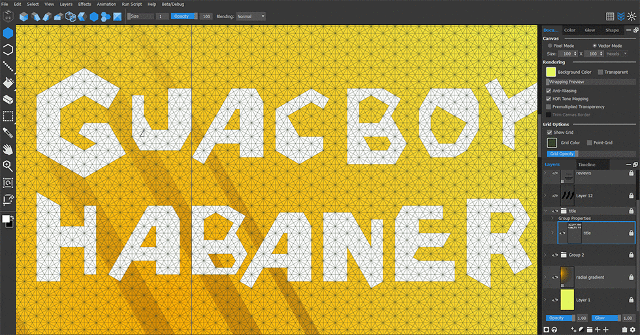This screenshot has height=335, width=640.
Task: Uncheck the Show Grid option
Action: pos(549,133)
